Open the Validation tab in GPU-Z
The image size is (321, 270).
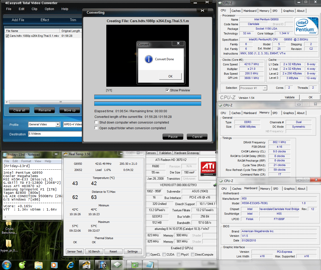[165, 153]
